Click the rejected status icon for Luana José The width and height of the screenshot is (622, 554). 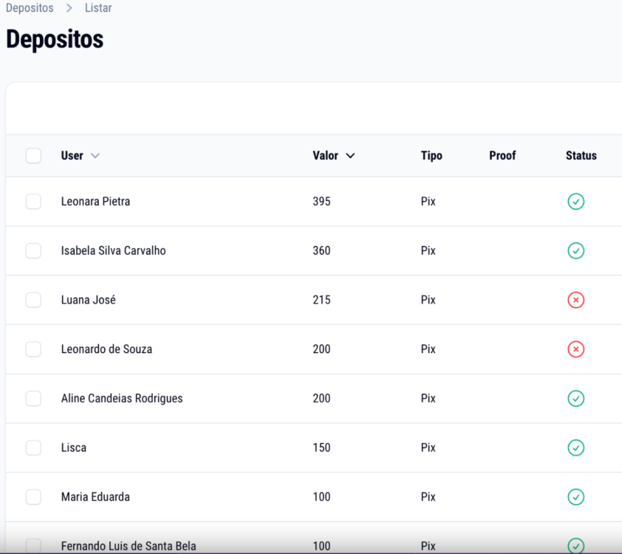click(575, 300)
